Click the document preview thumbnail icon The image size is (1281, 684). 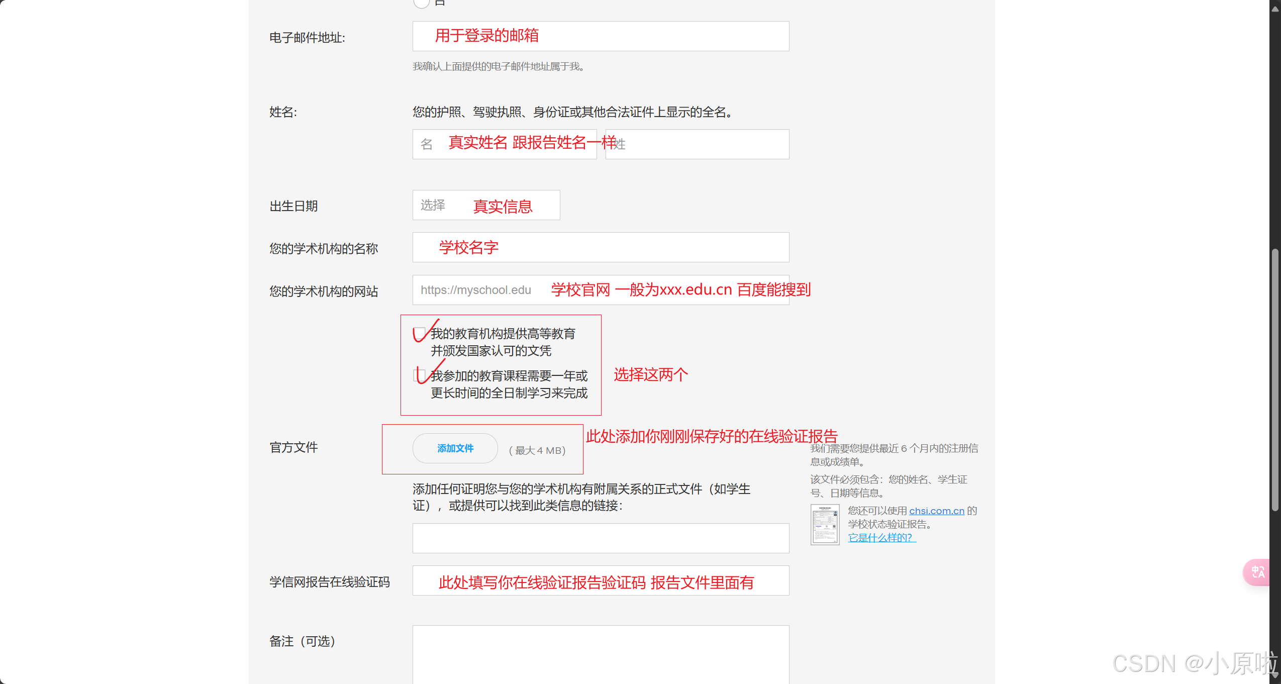coord(825,524)
